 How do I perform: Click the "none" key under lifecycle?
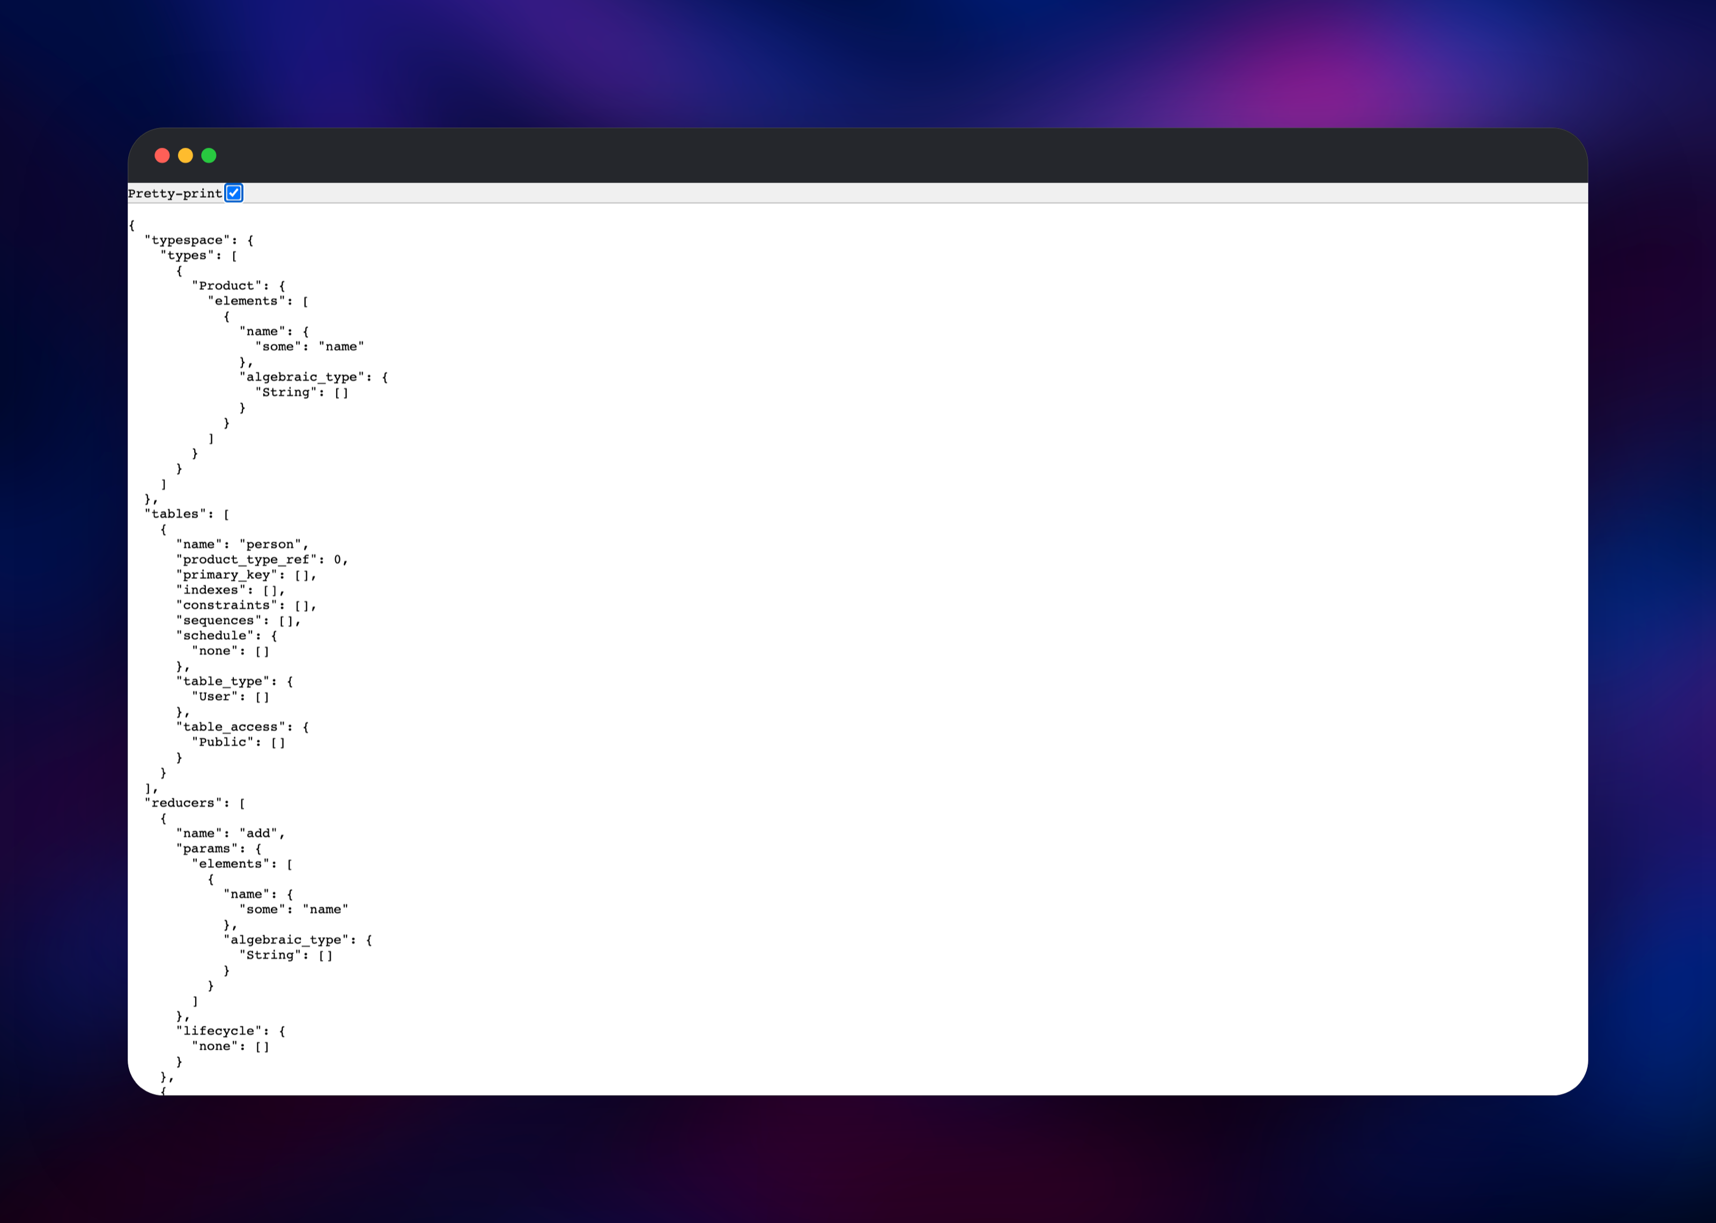coord(214,1047)
